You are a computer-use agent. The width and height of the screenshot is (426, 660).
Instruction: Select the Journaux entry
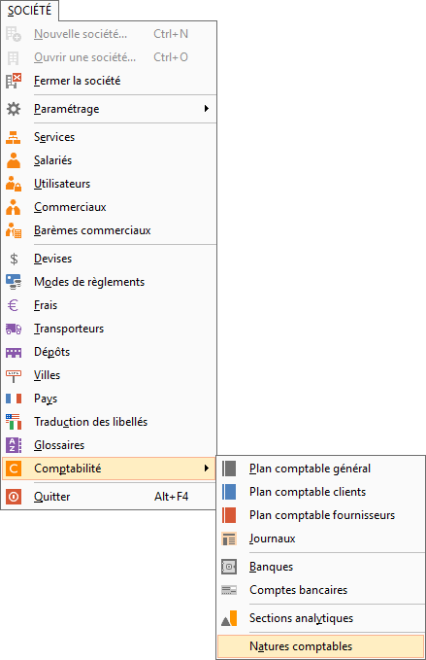point(321,538)
